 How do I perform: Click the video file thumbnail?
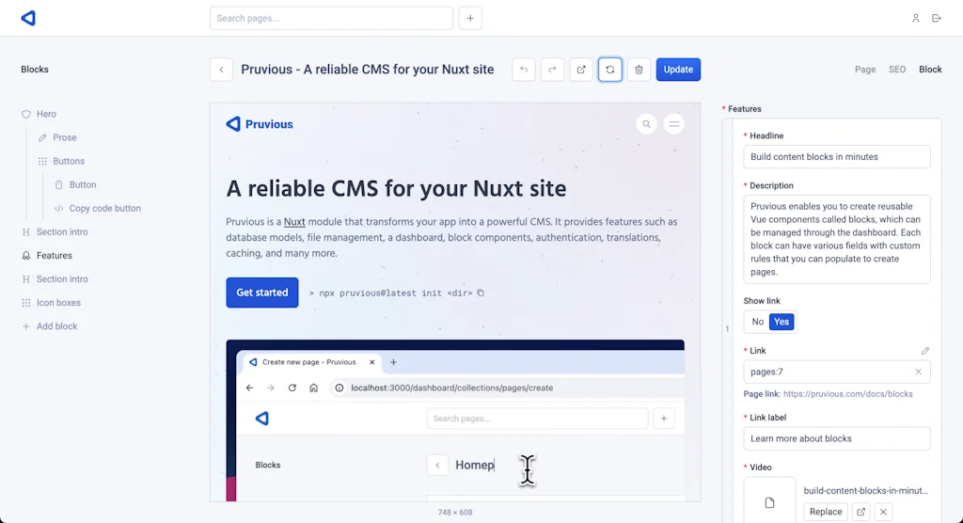point(769,502)
